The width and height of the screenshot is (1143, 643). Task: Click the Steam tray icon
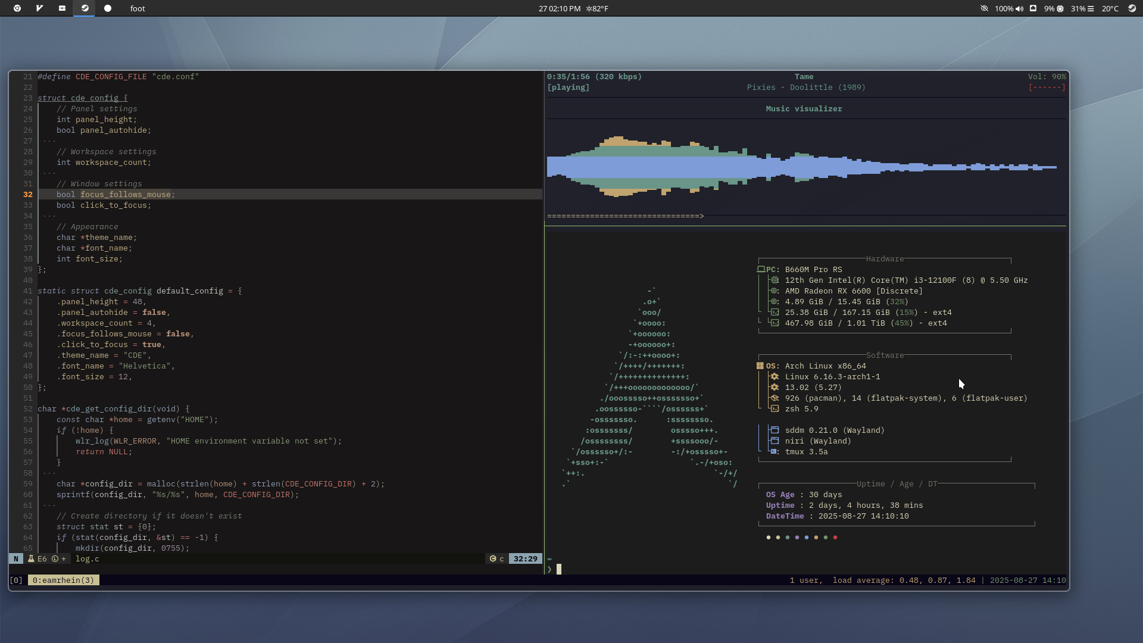[x=1132, y=8]
